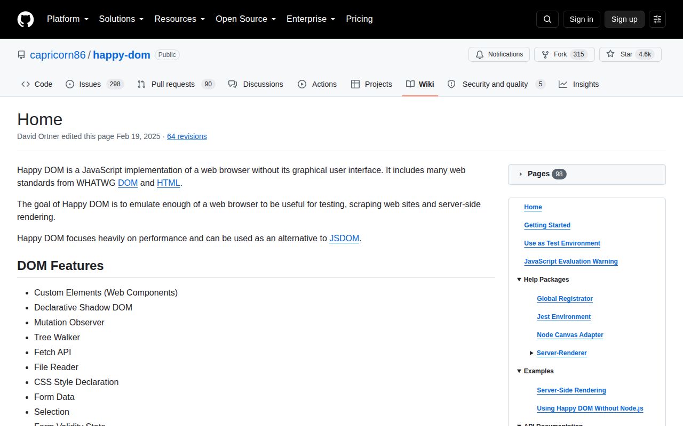Open the Security and quality tab

(x=496, y=84)
